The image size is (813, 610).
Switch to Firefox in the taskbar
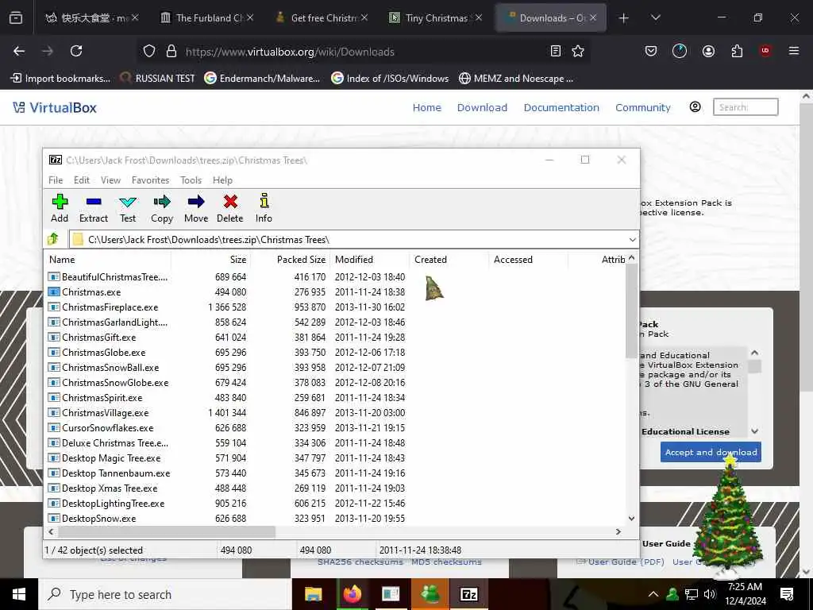(352, 594)
